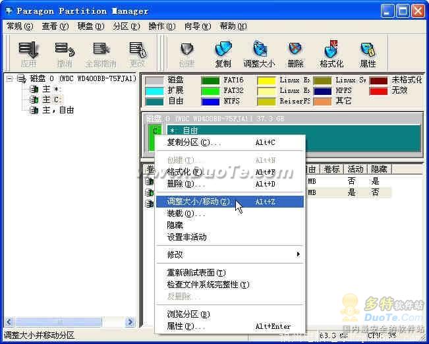Choose 检查文件系统完整性(Y) from context menu

pyautogui.click(x=230, y=285)
